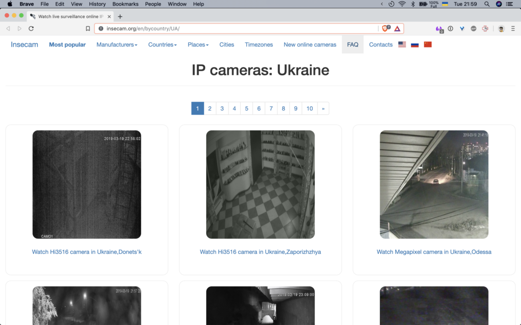Open the Odessa street camera thumbnail

pyautogui.click(x=434, y=184)
